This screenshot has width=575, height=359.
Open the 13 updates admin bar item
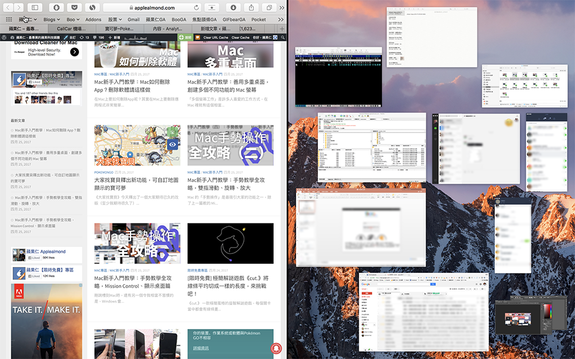coord(85,37)
